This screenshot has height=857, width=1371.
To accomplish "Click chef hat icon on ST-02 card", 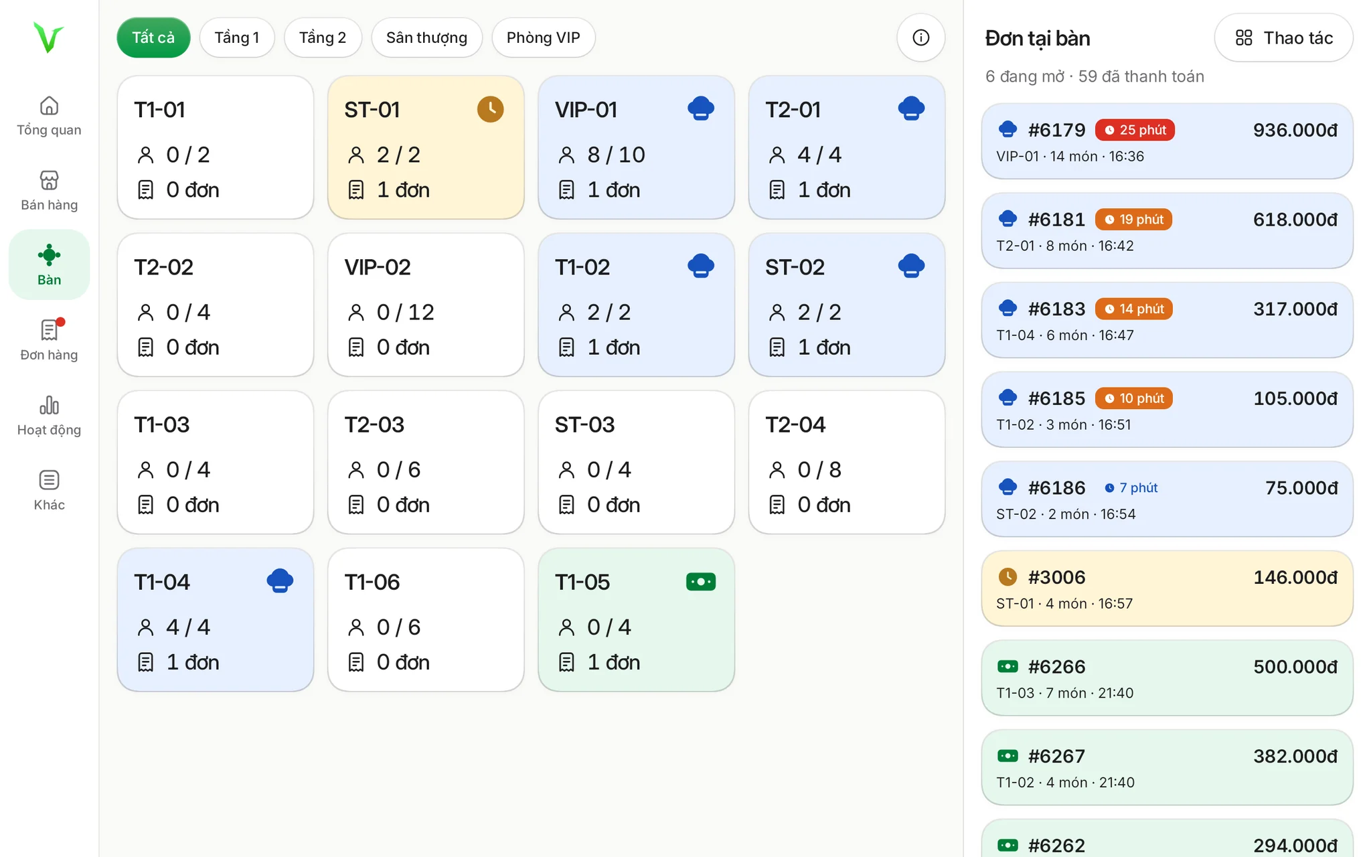I will pos(911,266).
